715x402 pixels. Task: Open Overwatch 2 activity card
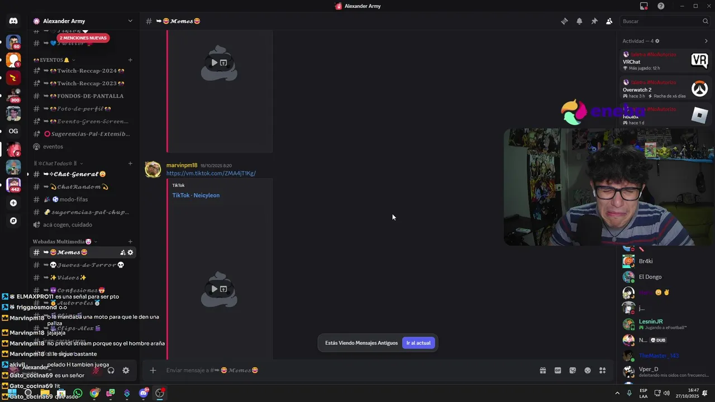tap(665, 89)
